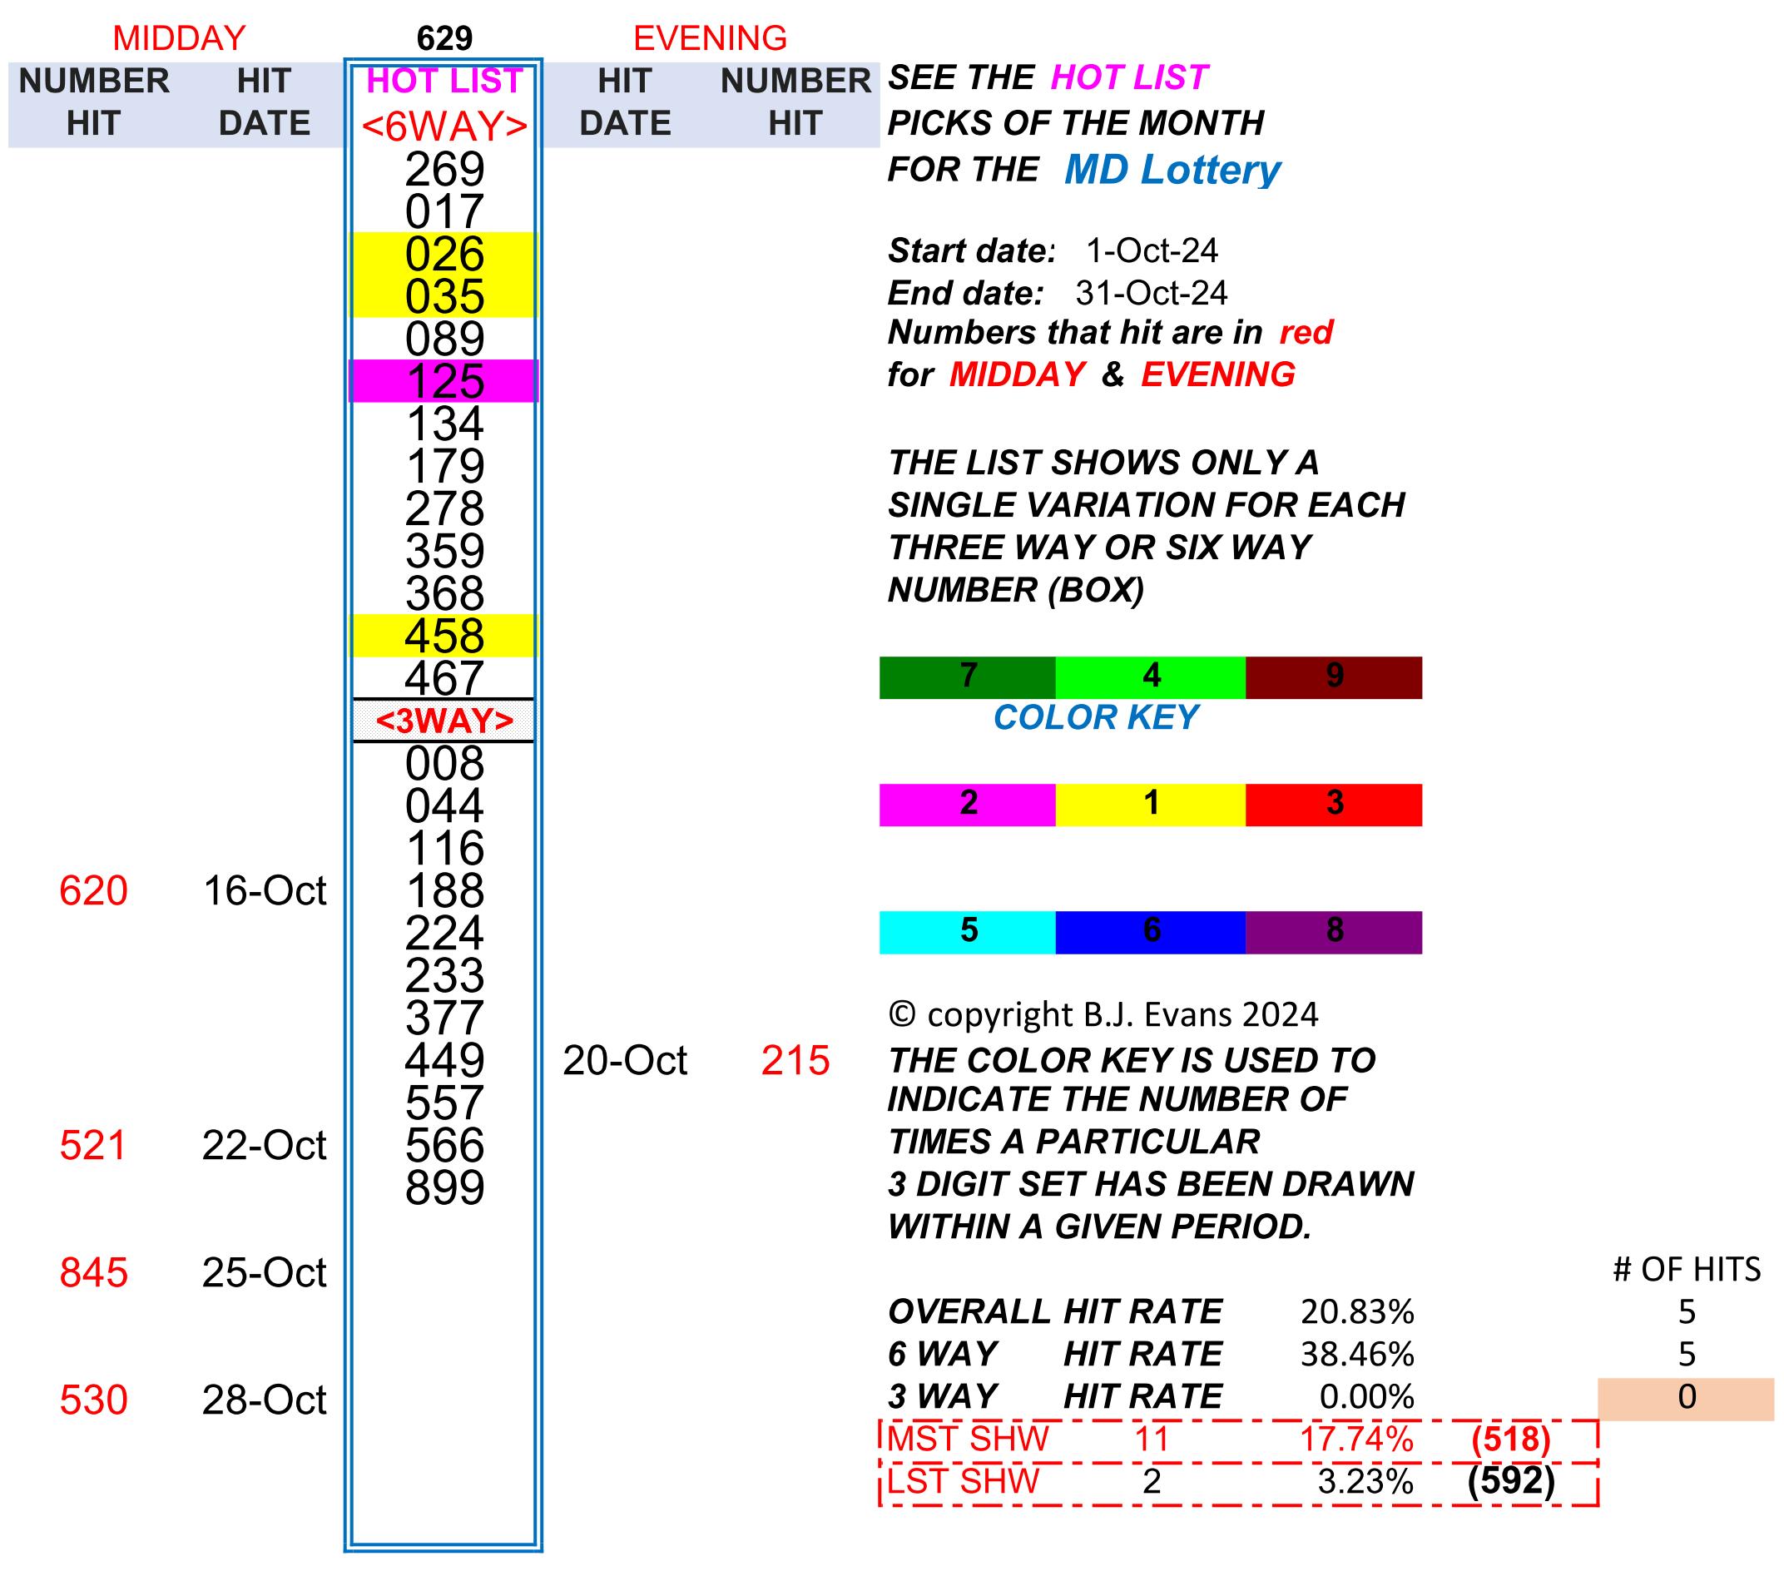Click the MIDDAY heading
The height and width of the screenshot is (1576, 1784).
[179, 38]
